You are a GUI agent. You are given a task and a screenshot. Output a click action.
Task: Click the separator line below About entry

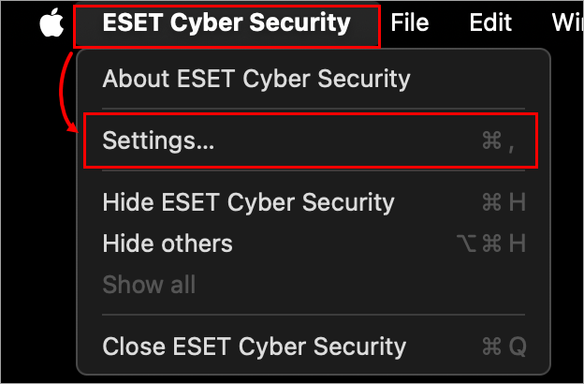(x=310, y=110)
